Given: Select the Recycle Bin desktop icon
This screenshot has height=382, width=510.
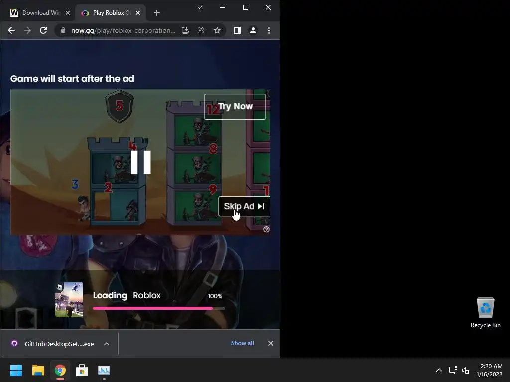Looking at the screenshot, I should point(485,313).
